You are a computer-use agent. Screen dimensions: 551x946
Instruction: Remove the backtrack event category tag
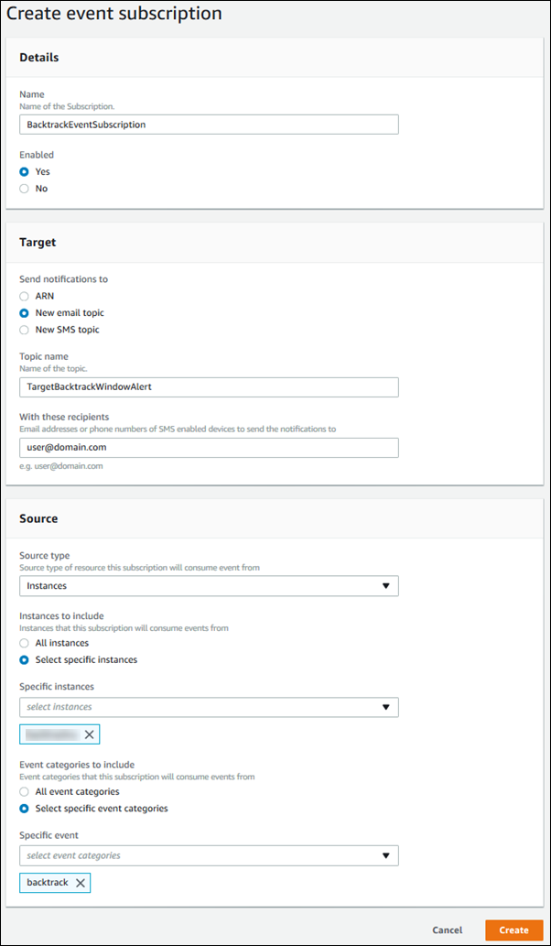(x=80, y=883)
